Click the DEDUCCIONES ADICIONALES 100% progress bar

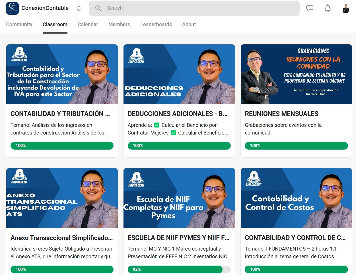[179, 146]
